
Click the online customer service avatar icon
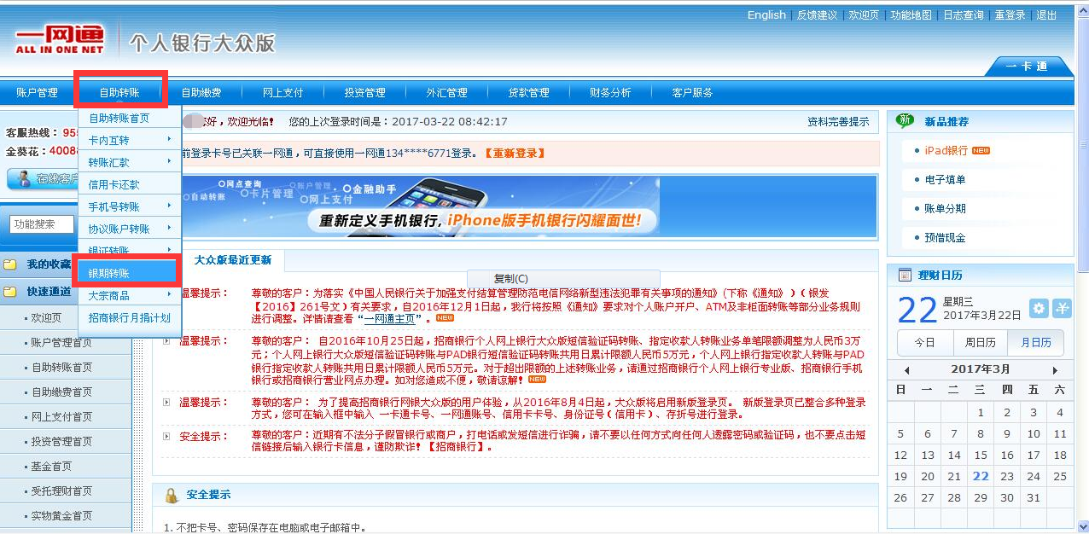point(23,178)
